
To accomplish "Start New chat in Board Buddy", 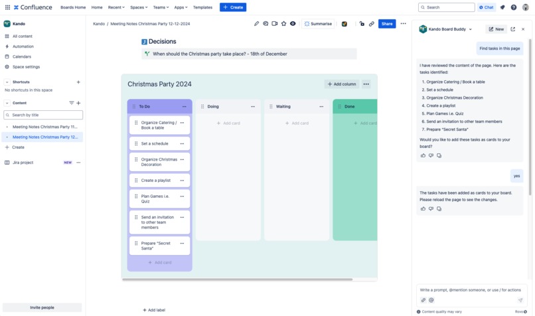I will [496, 29].
